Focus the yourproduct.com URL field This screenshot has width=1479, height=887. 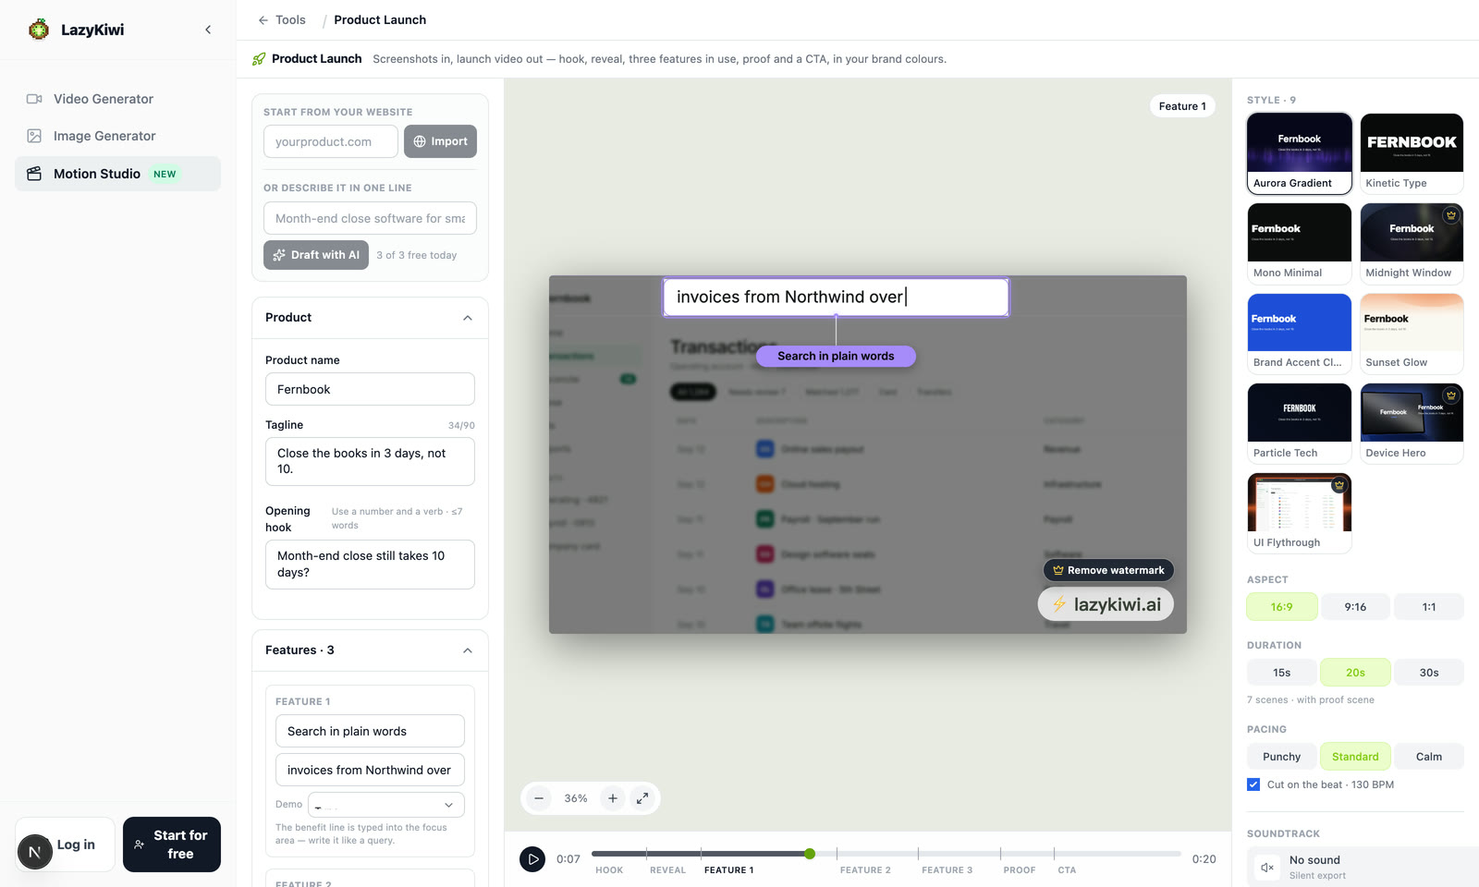[x=331, y=141]
